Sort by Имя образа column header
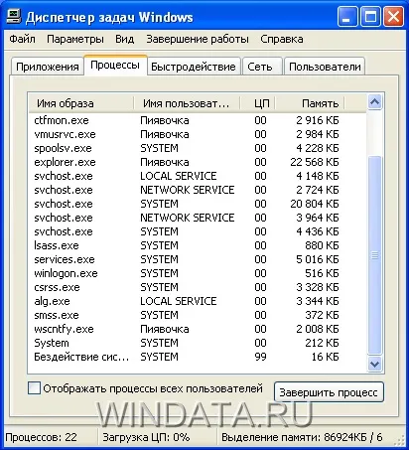The image size is (409, 450). [x=81, y=103]
